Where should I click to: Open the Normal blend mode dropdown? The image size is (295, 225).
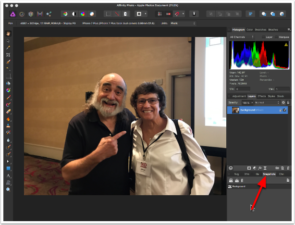tap(267, 102)
